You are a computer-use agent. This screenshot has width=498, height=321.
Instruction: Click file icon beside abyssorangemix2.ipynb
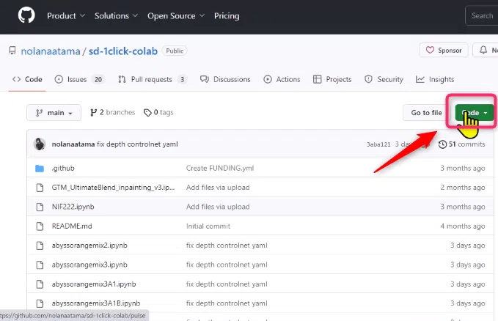[x=40, y=246]
